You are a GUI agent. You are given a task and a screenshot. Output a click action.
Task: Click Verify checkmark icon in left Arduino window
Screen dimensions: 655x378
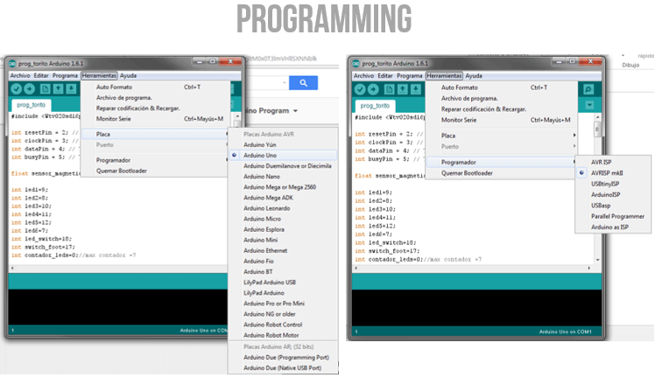click(x=17, y=88)
